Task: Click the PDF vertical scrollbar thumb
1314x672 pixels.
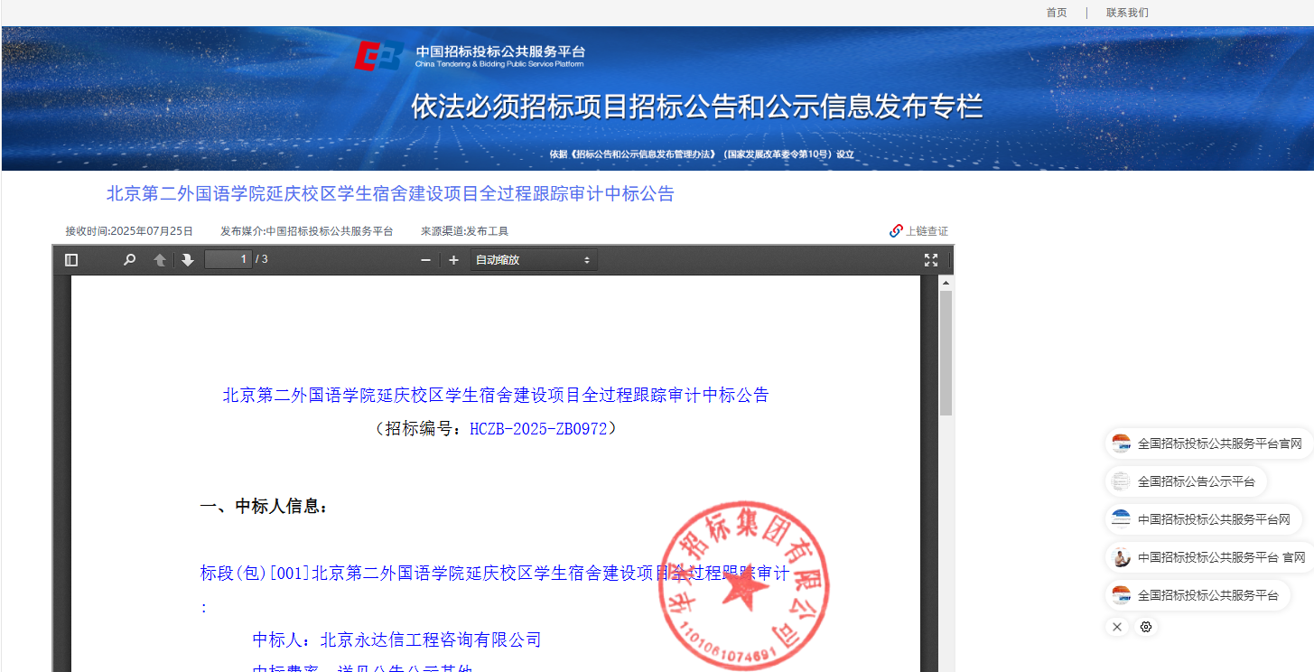Action: [x=946, y=352]
